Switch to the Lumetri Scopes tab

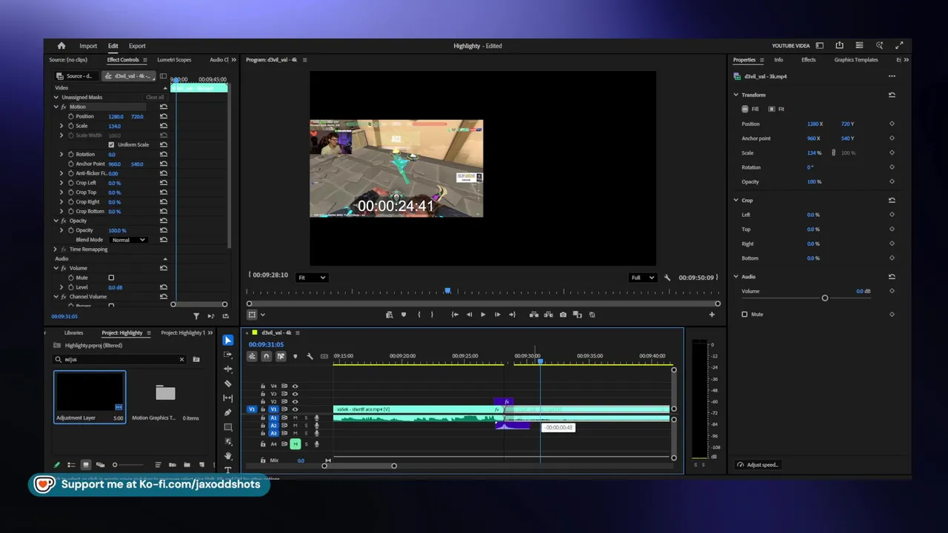(x=174, y=60)
